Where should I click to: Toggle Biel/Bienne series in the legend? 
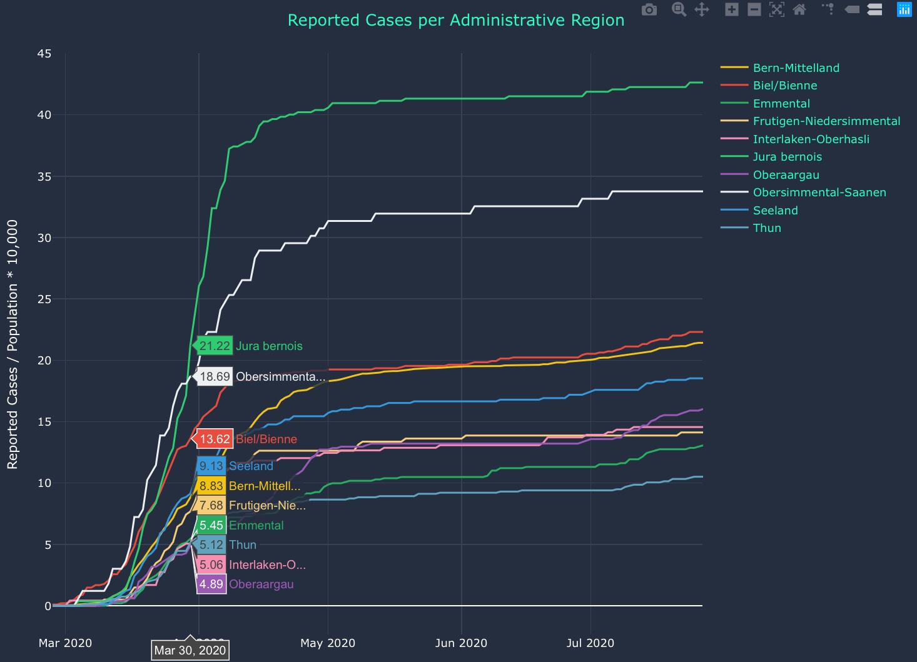tap(784, 86)
